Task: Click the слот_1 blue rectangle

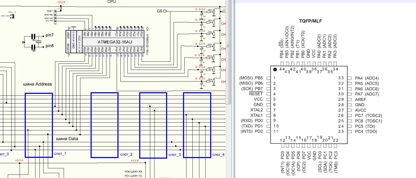Action: pyautogui.click(x=39, y=125)
